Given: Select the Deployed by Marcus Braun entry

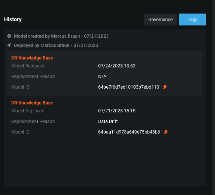Looking at the screenshot, I should 56,45.
